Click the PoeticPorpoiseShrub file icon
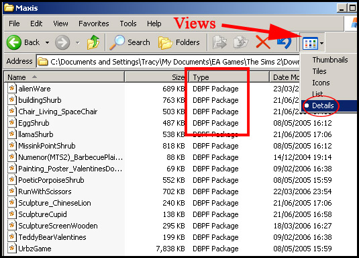359x258 pixels. (x=12, y=180)
